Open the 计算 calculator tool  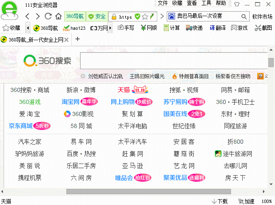pyautogui.click(x=172, y=28)
